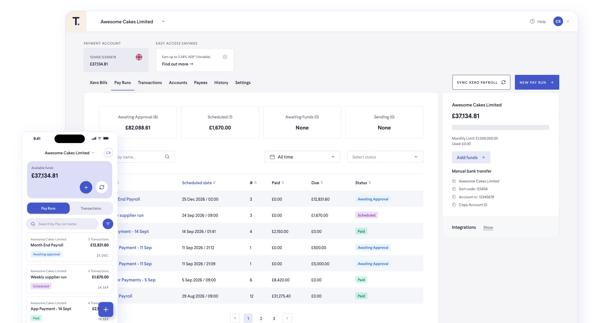Tap the mobile refresh sync button

(102, 187)
